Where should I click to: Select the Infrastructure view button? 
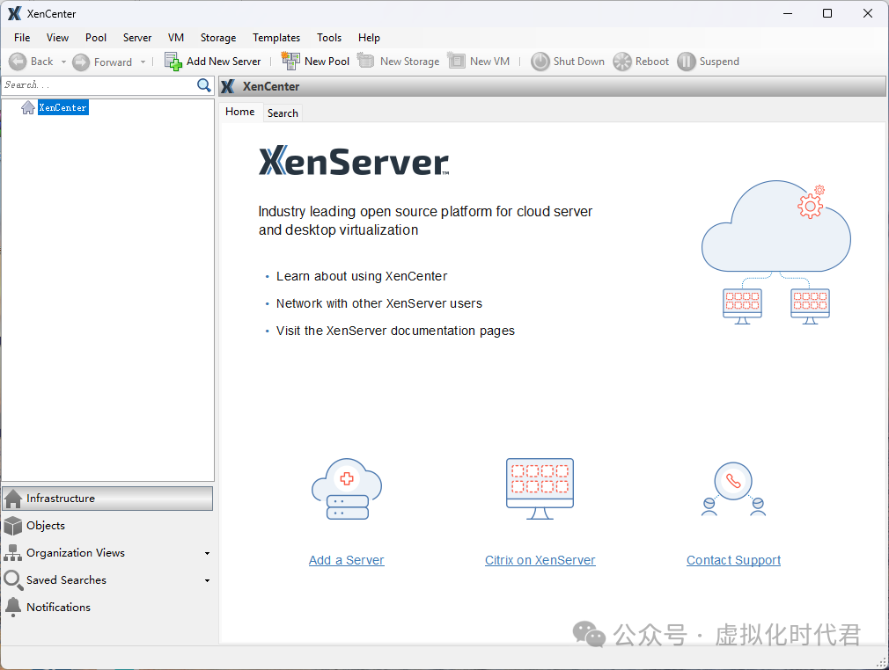[x=107, y=499]
